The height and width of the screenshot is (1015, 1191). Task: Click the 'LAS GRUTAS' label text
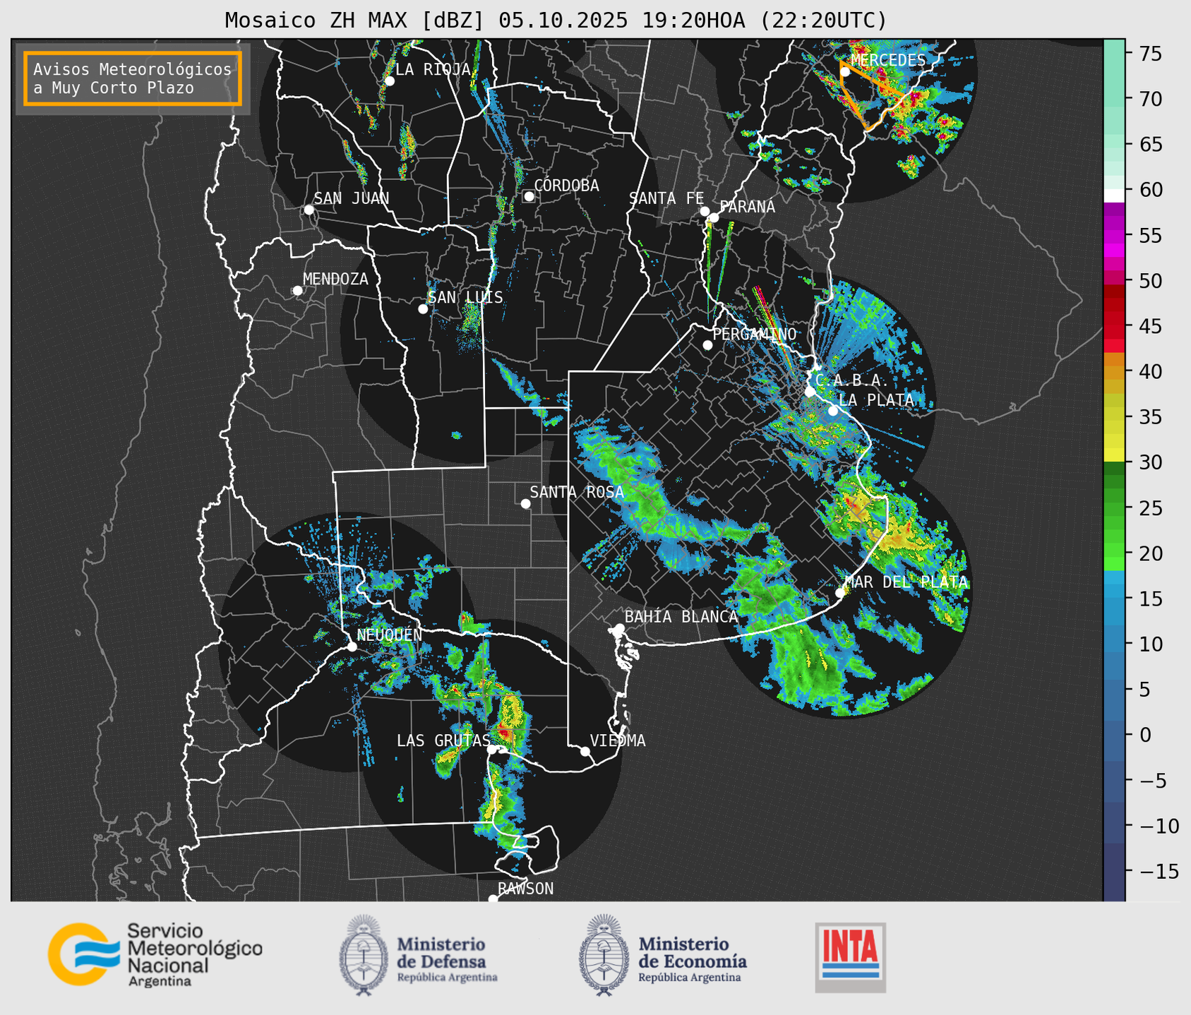click(443, 740)
